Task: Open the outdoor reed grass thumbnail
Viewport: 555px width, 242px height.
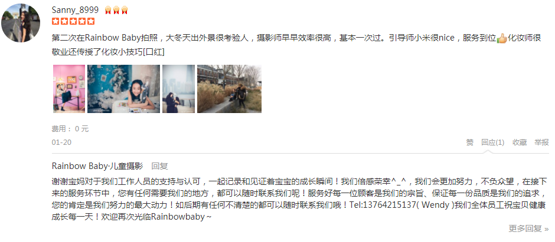Action: point(229,89)
